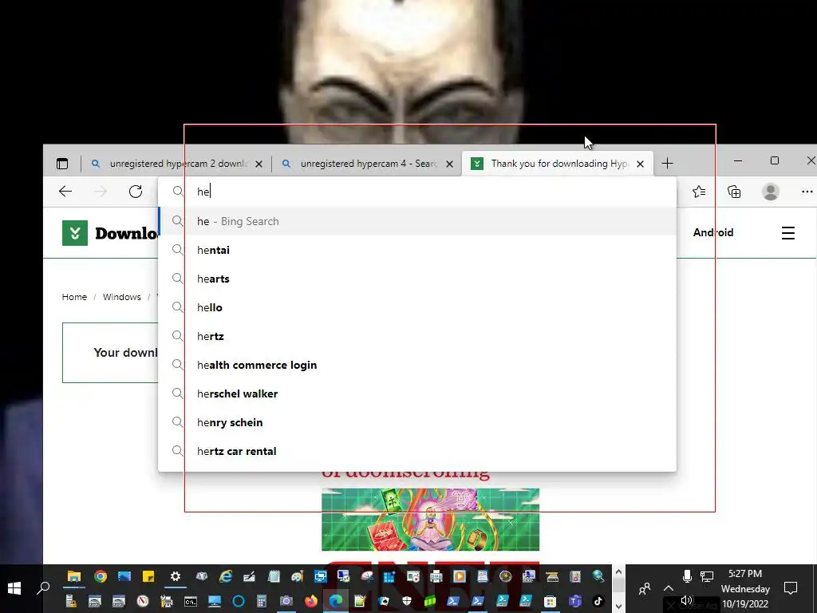Pick the 'hello' search suggestion
The image size is (817, 613).
[417, 307]
